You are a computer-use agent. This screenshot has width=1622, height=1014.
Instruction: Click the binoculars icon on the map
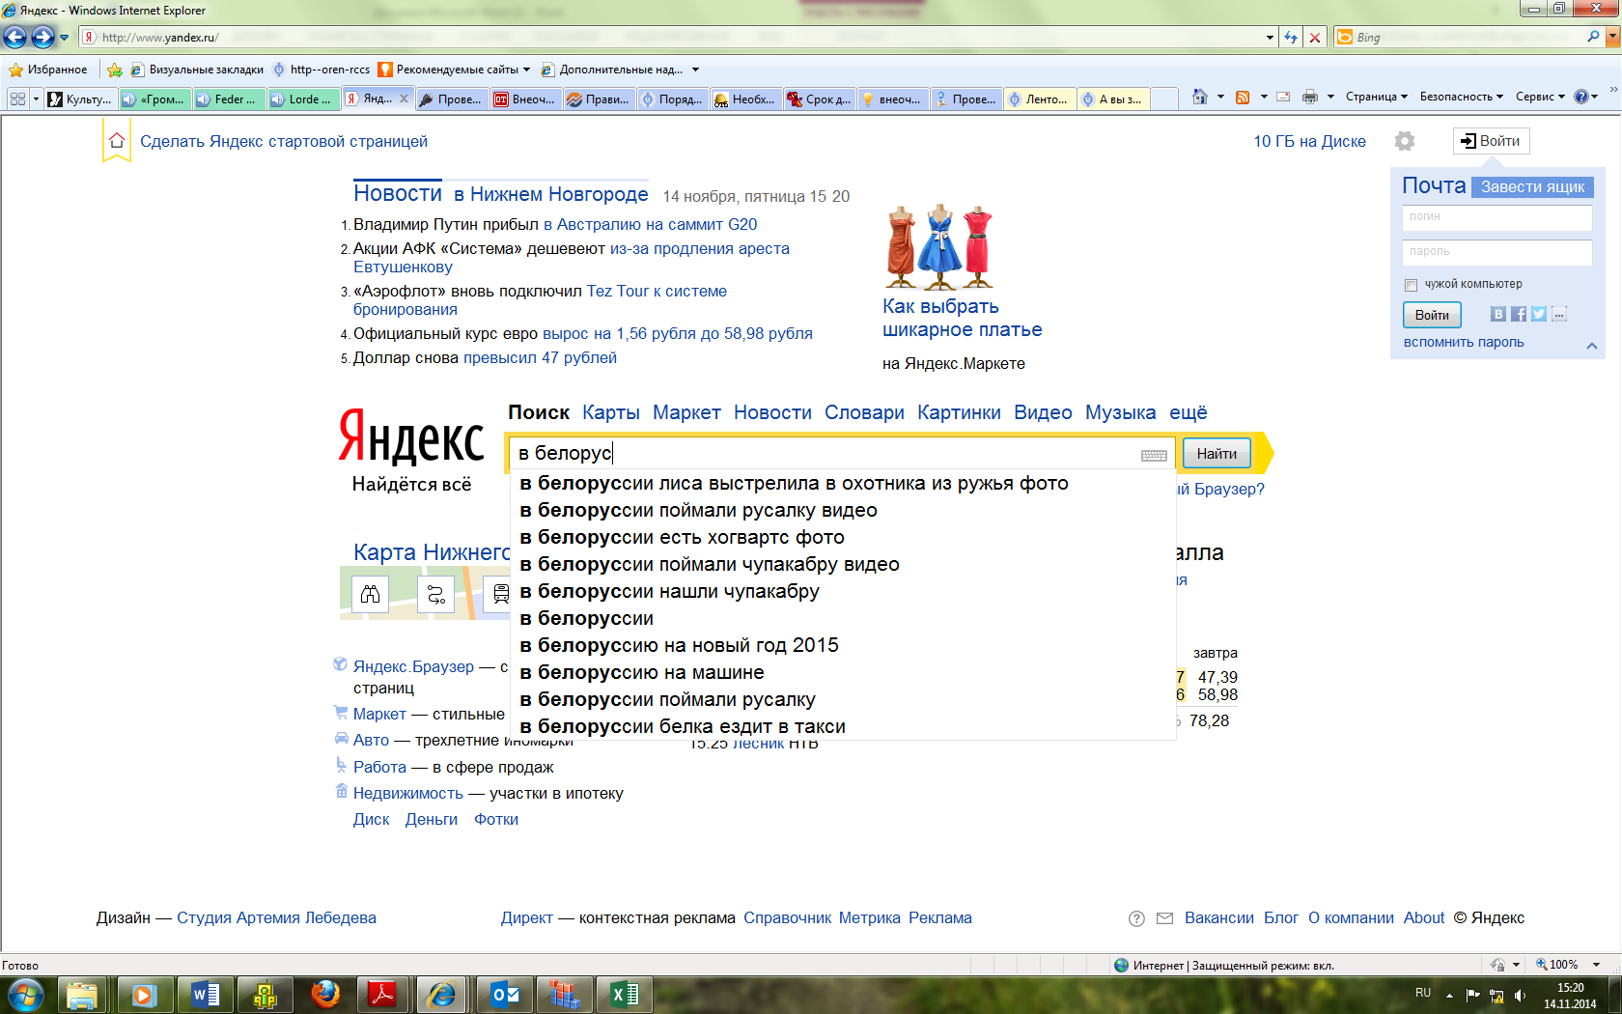point(371,594)
